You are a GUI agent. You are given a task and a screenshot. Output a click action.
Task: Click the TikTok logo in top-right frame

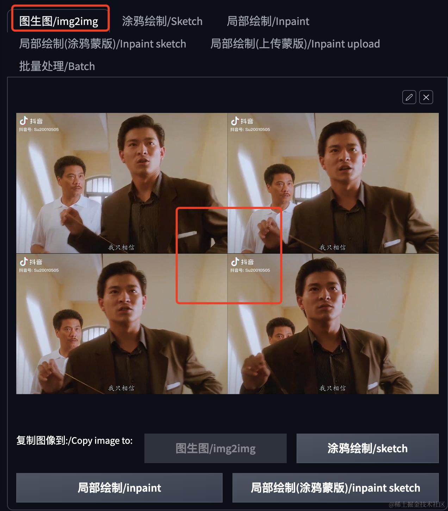tap(235, 121)
